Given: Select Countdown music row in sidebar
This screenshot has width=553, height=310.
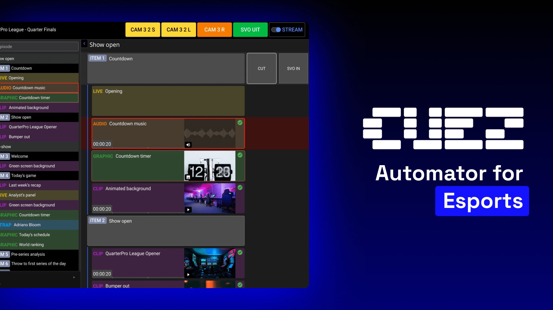Looking at the screenshot, I should (39, 88).
